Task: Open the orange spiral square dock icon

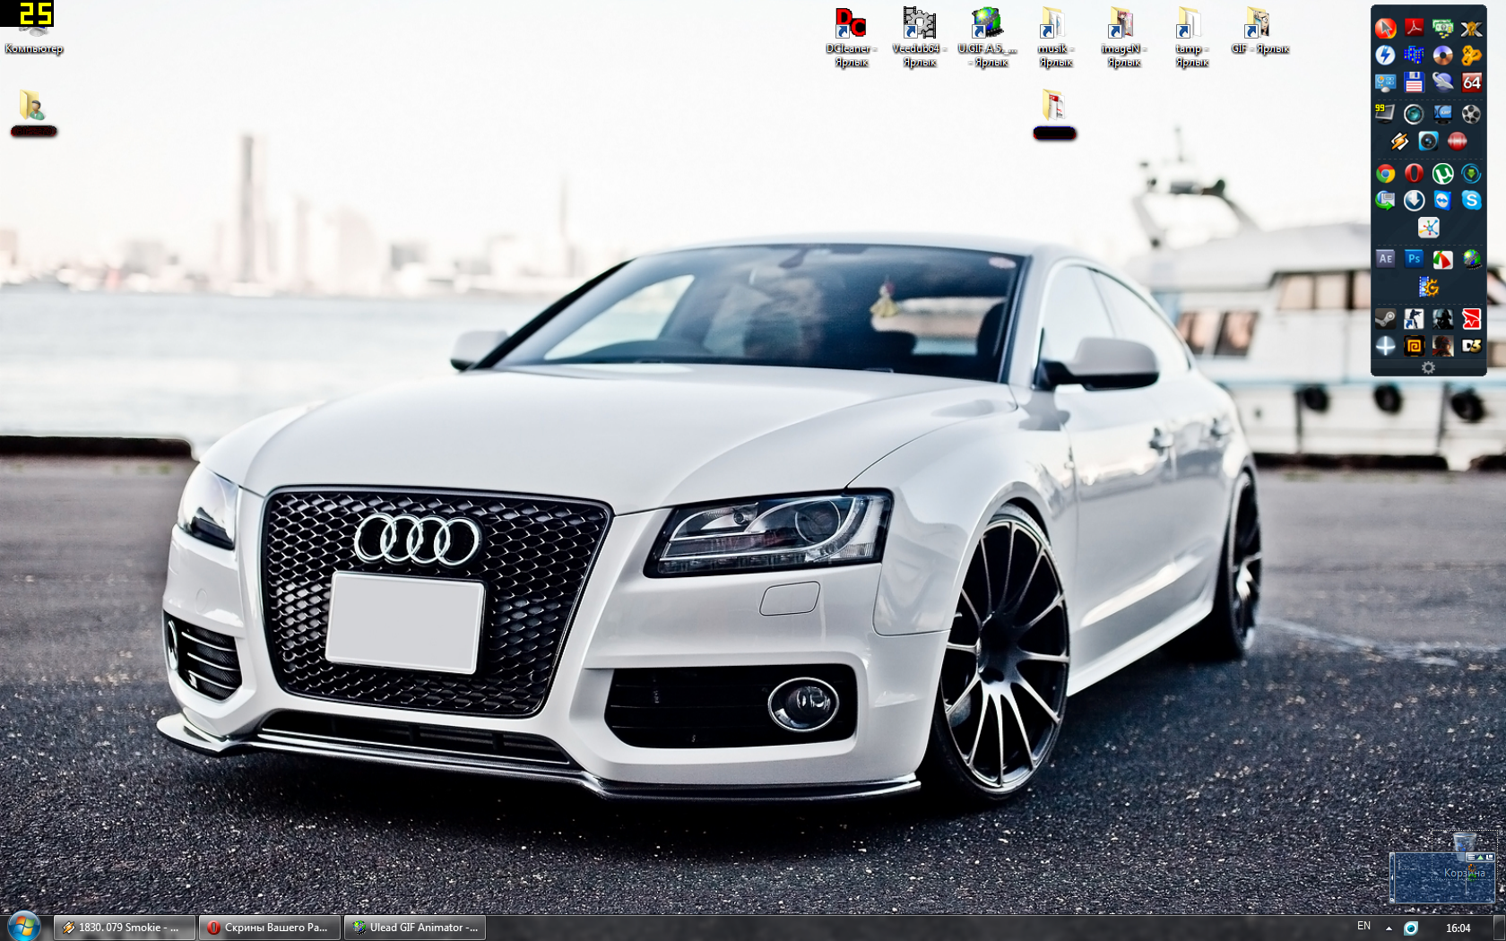Action: [x=1414, y=345]
